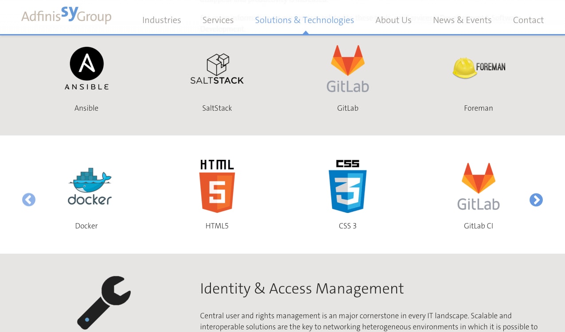Open the Services menu
The width and height of the screenshot is (565, 332).
[x=218, y=20]
